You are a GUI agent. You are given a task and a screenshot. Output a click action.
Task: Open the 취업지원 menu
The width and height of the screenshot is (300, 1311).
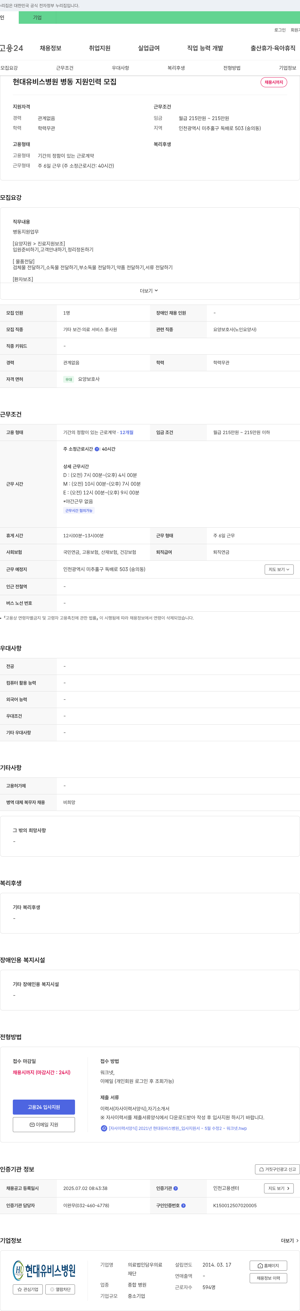click(100, 48)
